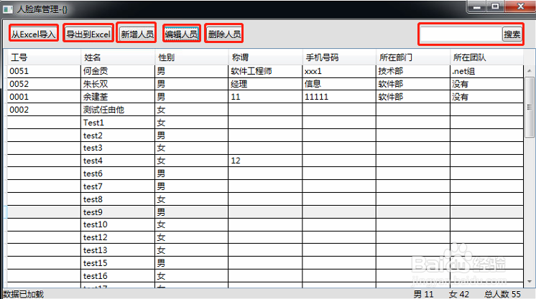Close the 人脸库管理 window
The image size is (536, 299).
pyautogui.click(x=520, y=7)
